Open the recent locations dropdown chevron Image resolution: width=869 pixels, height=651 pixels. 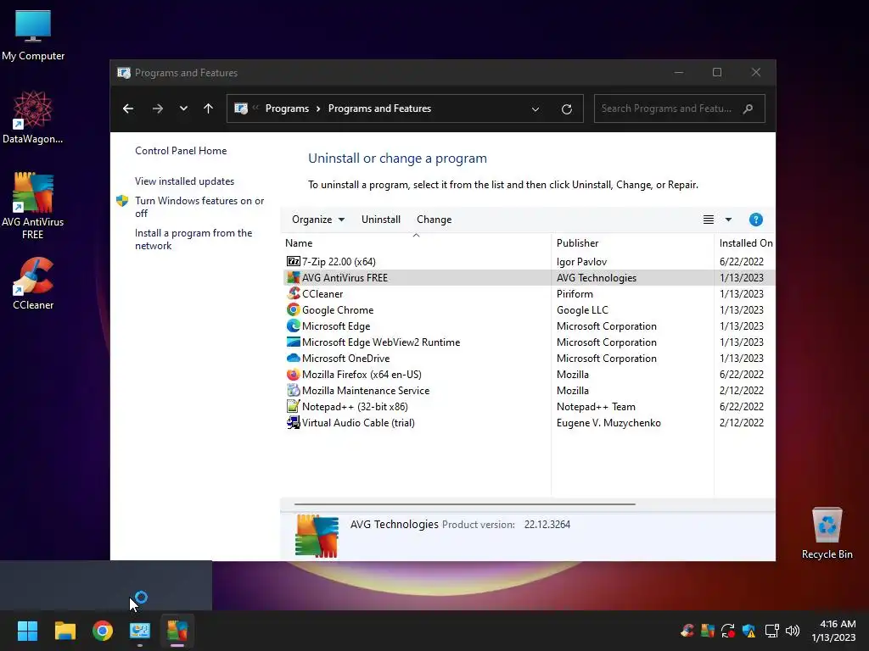point(183,108)
